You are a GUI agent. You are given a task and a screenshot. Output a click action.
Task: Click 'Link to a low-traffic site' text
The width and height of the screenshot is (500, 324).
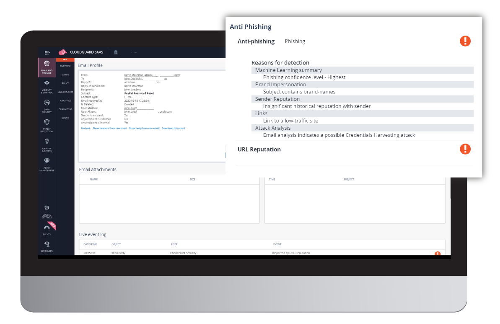[x=290, y=121]
